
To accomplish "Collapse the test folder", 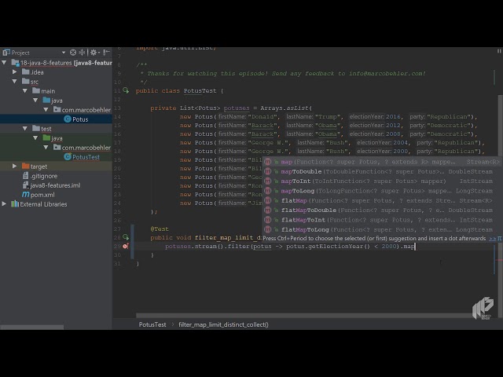I will pos(25,129).
